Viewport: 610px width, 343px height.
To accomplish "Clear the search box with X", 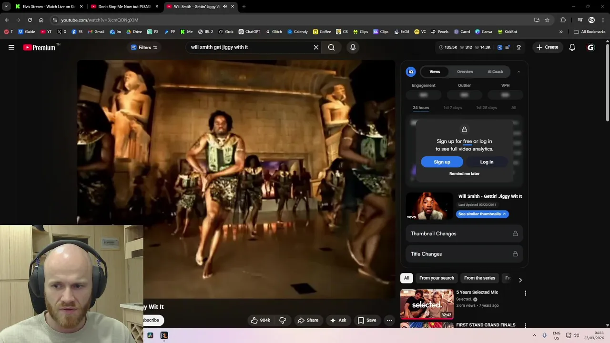I will 316,47.
